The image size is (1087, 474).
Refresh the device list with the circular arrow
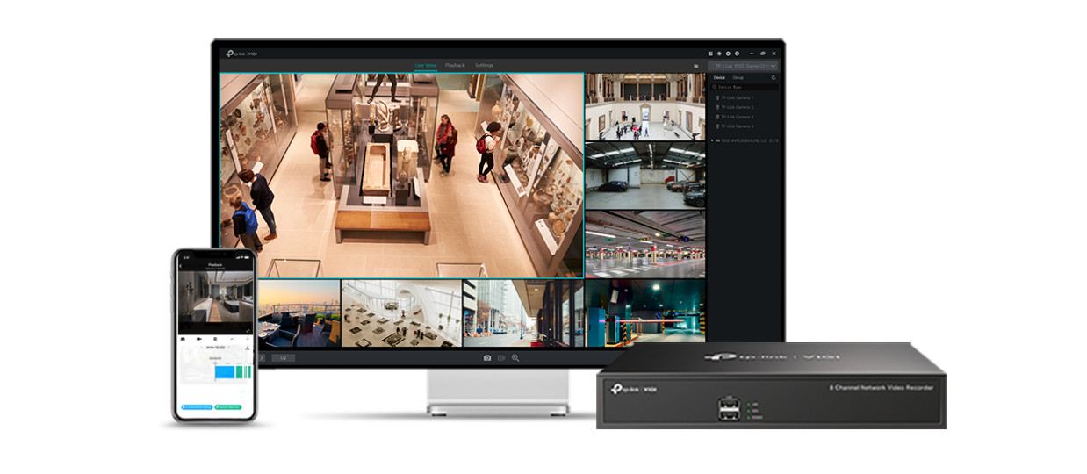774,77
